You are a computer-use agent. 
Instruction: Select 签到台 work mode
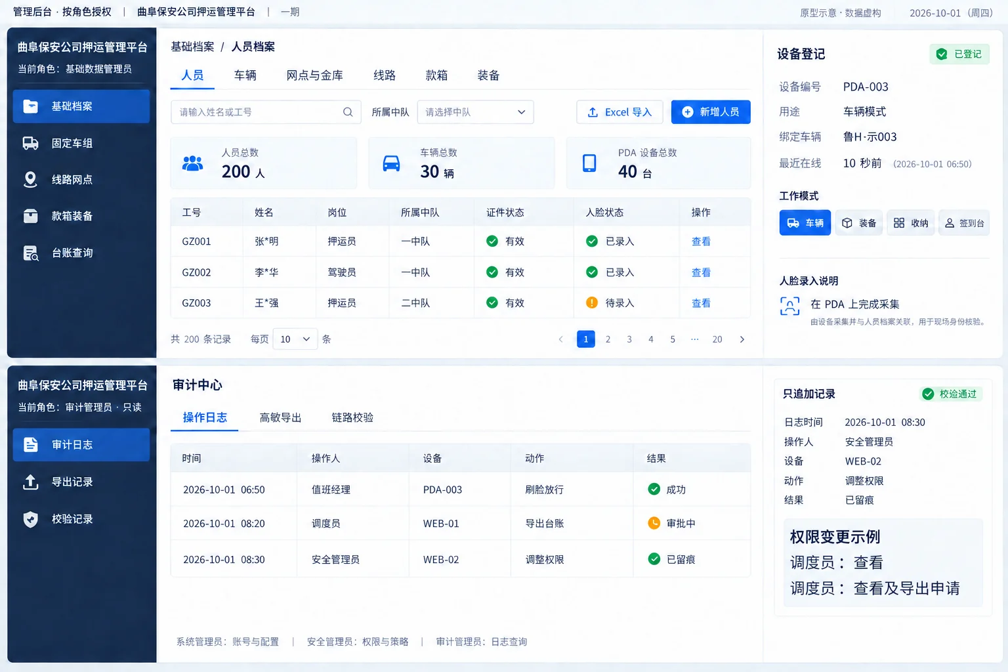pos(964,223)
